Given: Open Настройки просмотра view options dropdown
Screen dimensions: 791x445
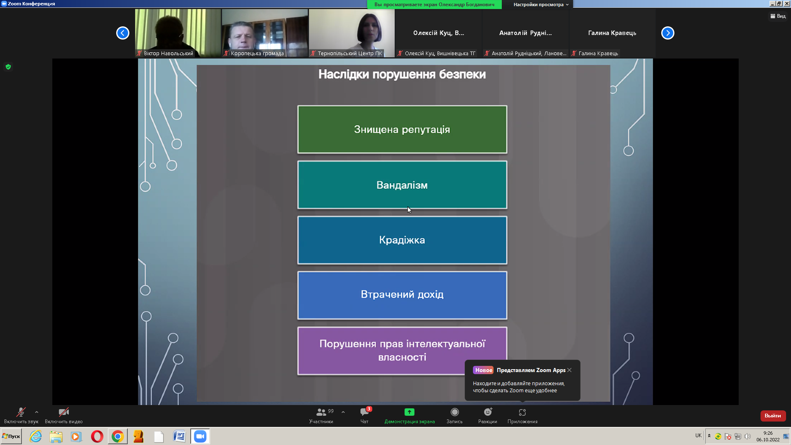Looking at the screenshot, I should pos(541,5).
